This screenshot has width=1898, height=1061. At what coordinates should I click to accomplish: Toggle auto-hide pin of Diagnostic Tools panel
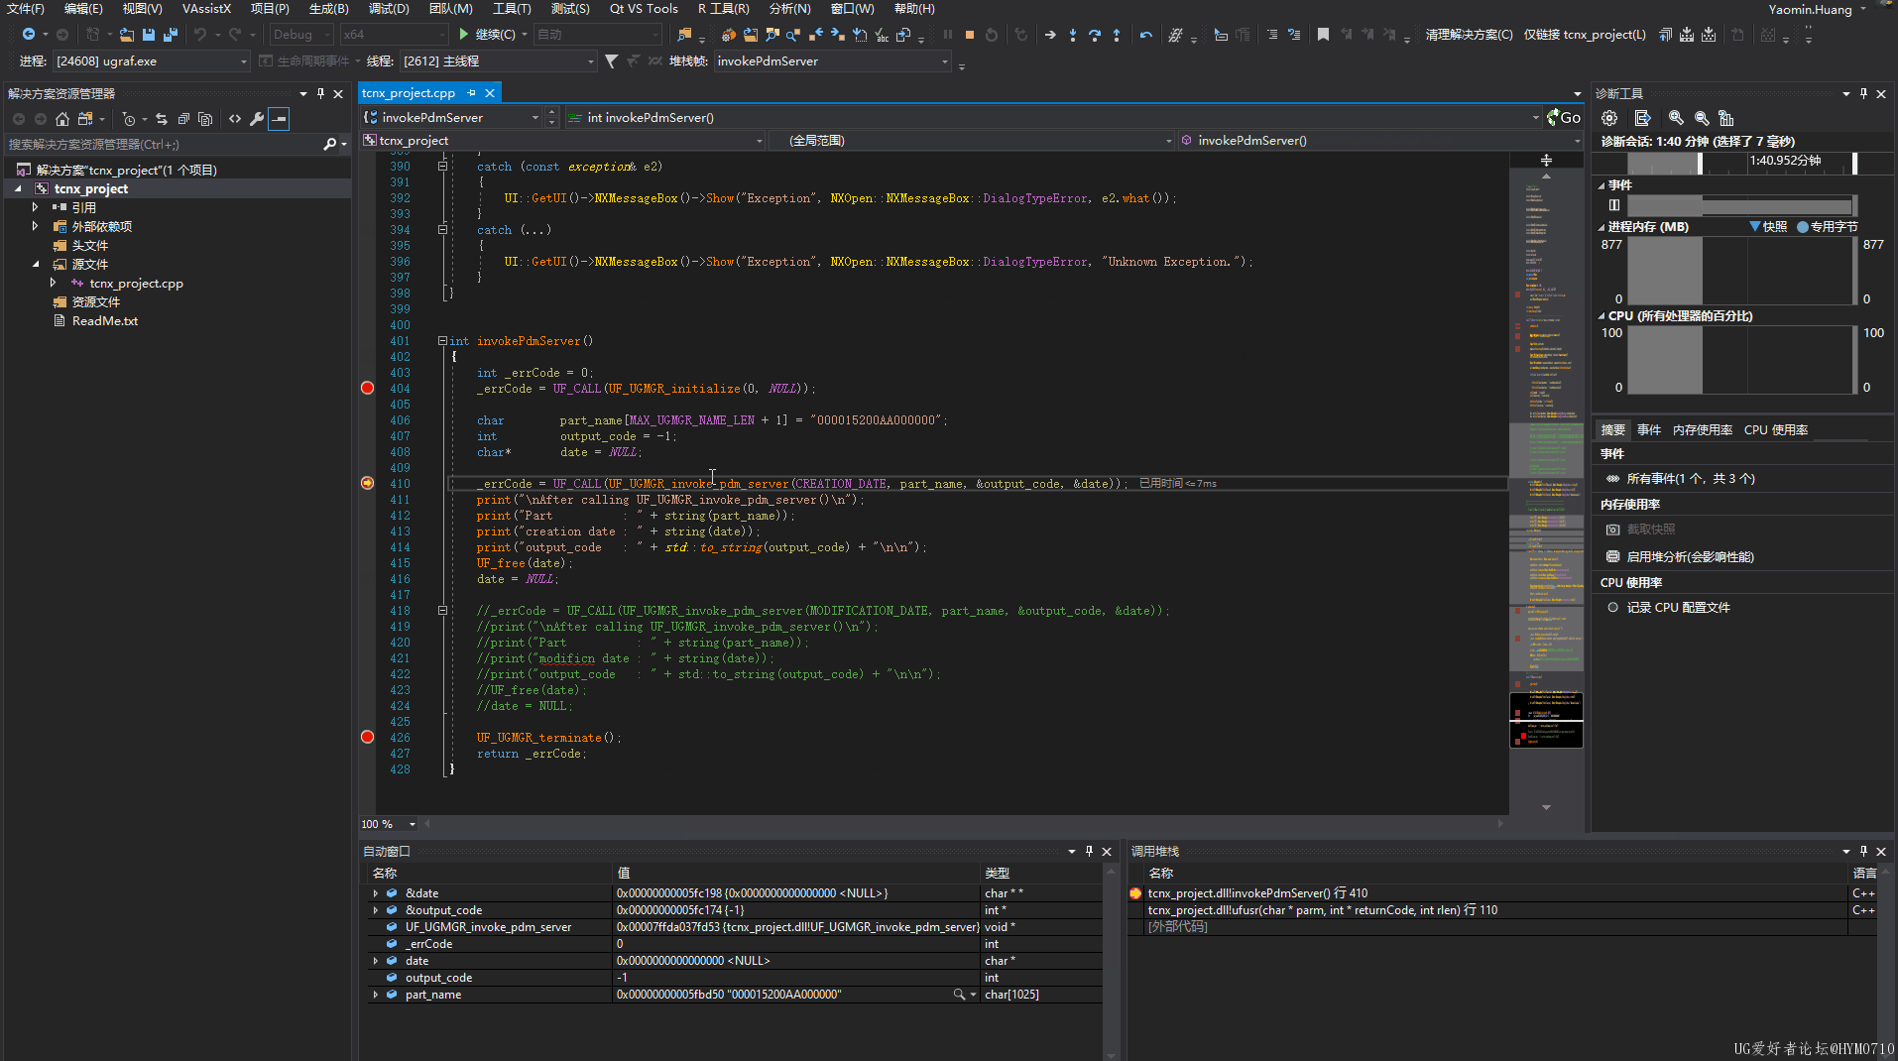[x=1863, y=93]
